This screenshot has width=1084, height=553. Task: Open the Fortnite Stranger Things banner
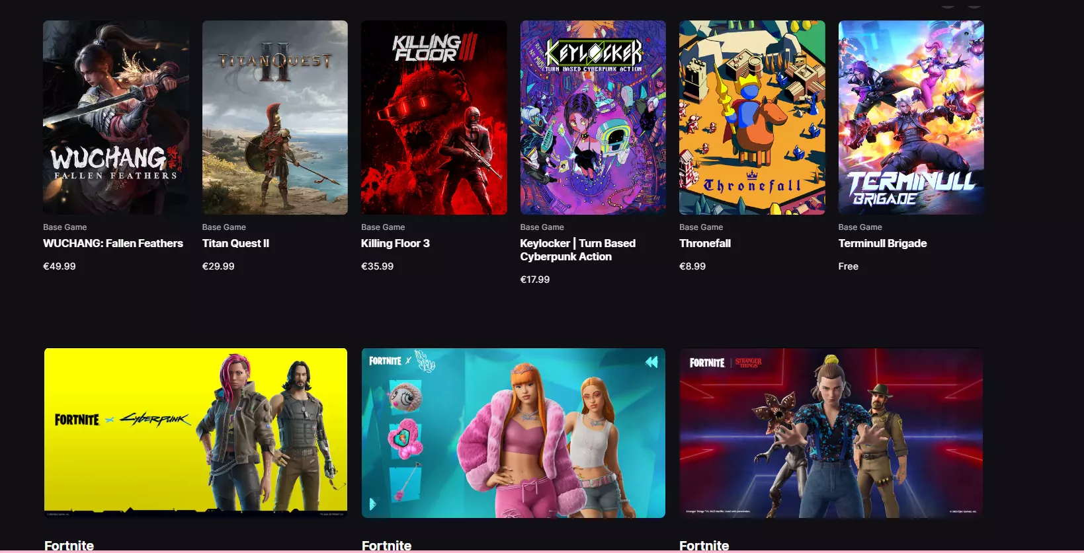pyautogui.click(x=831, y=433)
